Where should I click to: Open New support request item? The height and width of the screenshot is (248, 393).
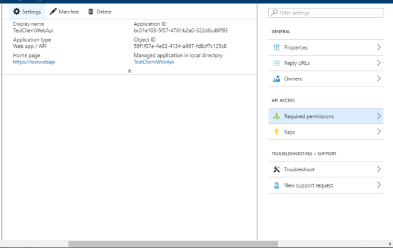click(326, 185)
